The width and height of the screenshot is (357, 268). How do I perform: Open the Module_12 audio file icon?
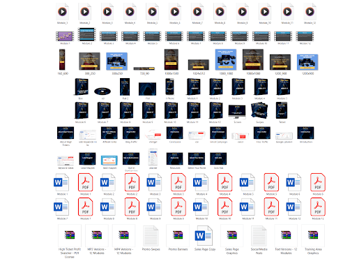(310, 12)
